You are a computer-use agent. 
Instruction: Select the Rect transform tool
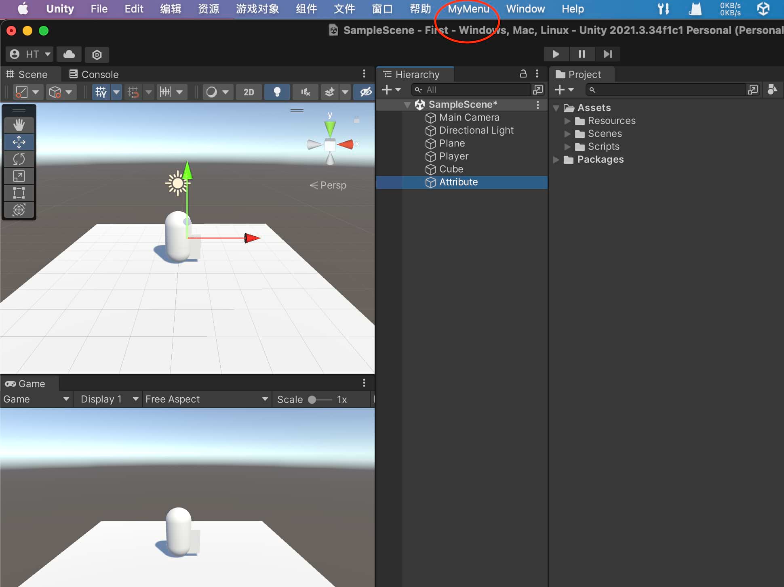pyautogui.click(x=19, y=193)
